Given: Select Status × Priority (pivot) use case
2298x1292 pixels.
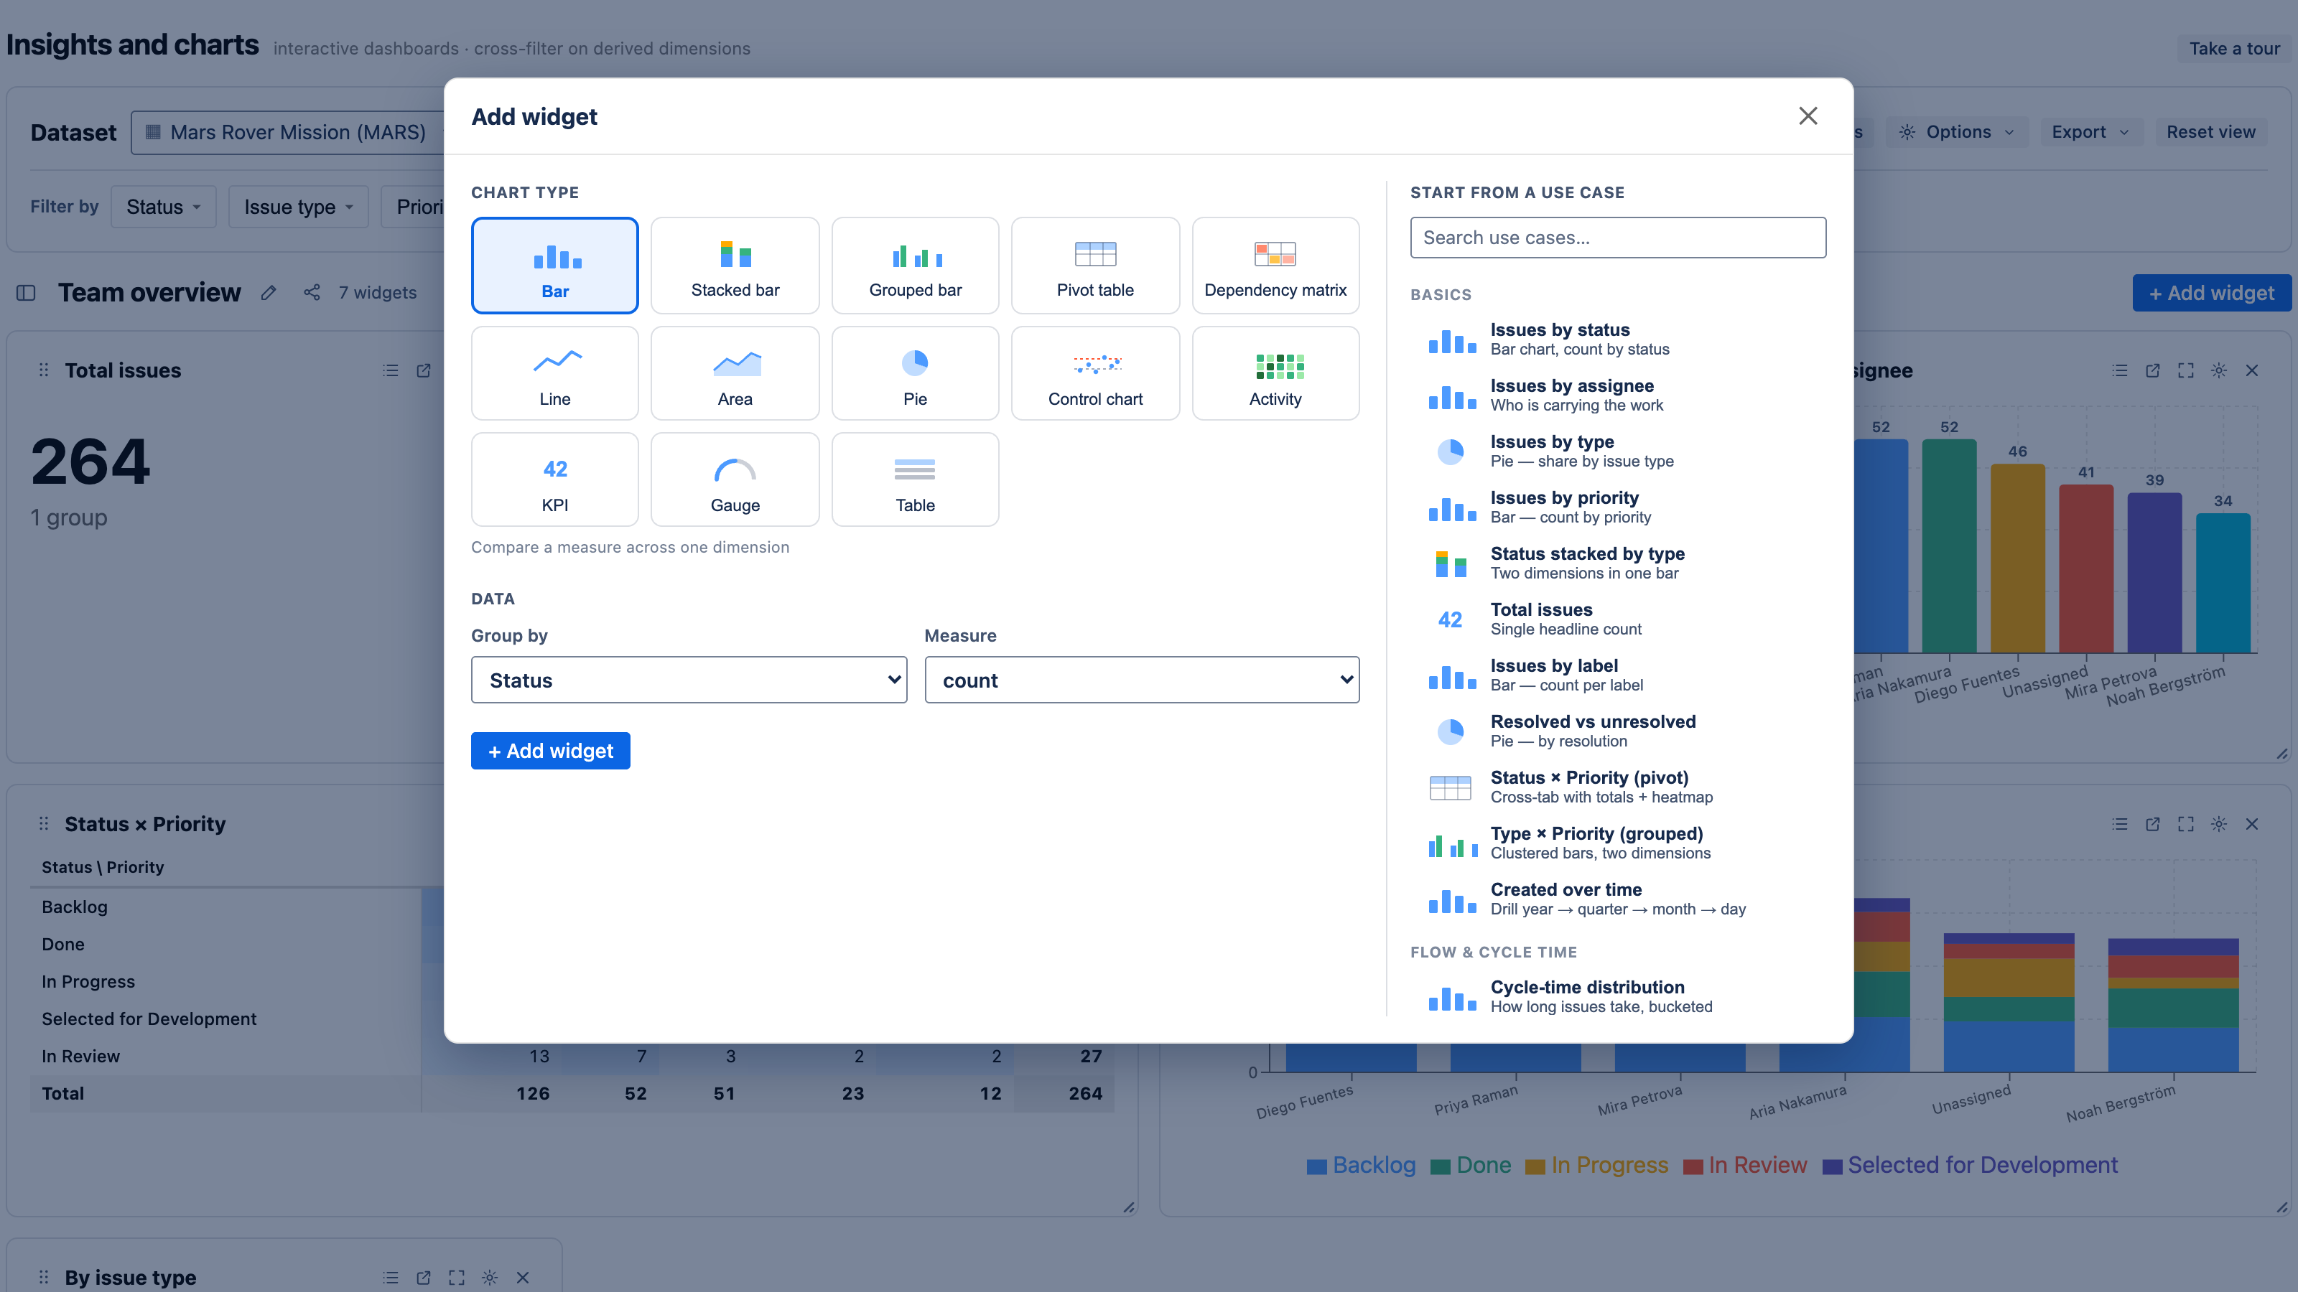Looking at the screenshot, I should (x=1617, y=787).
